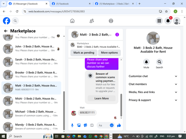The width and height of the screenshot is (186, 139).
Task: Click Learn More about scams
Action: pos(102,99)
